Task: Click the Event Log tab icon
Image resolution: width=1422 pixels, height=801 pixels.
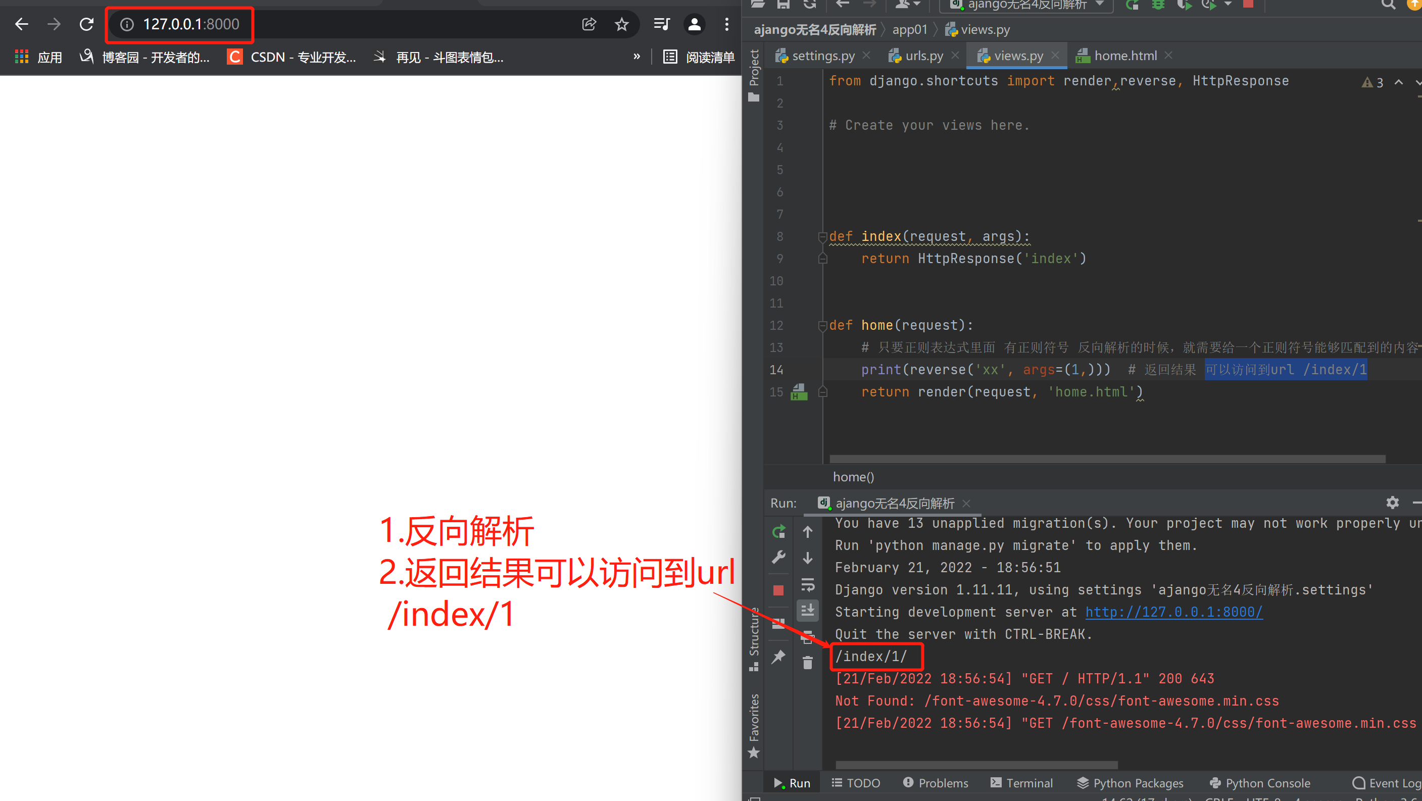Action: pos(1358,782)
